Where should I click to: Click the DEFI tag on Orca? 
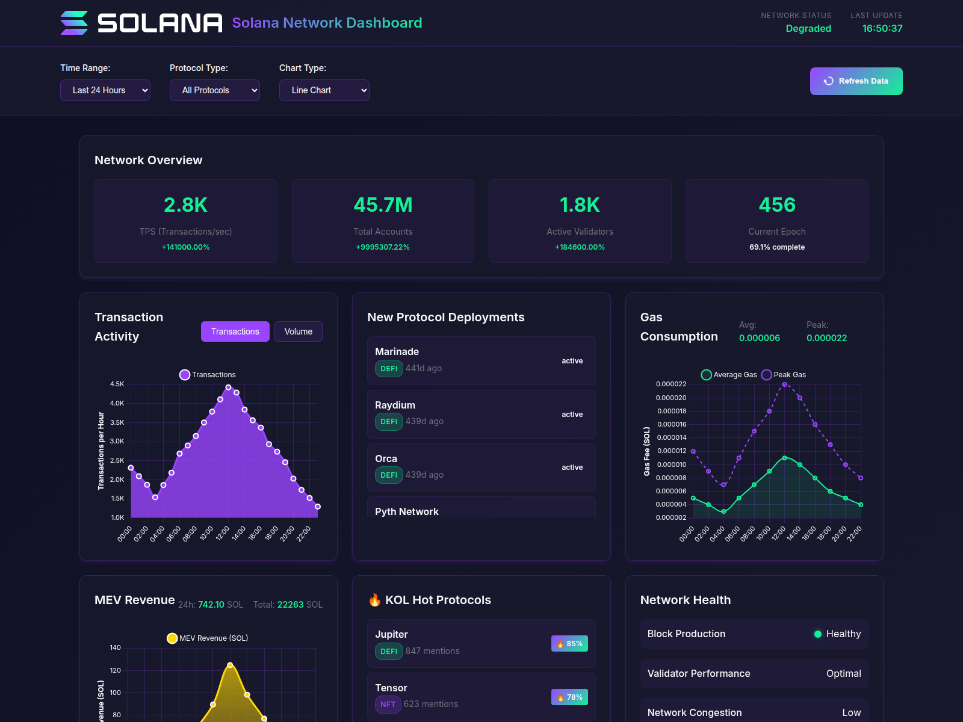[389, 475]
